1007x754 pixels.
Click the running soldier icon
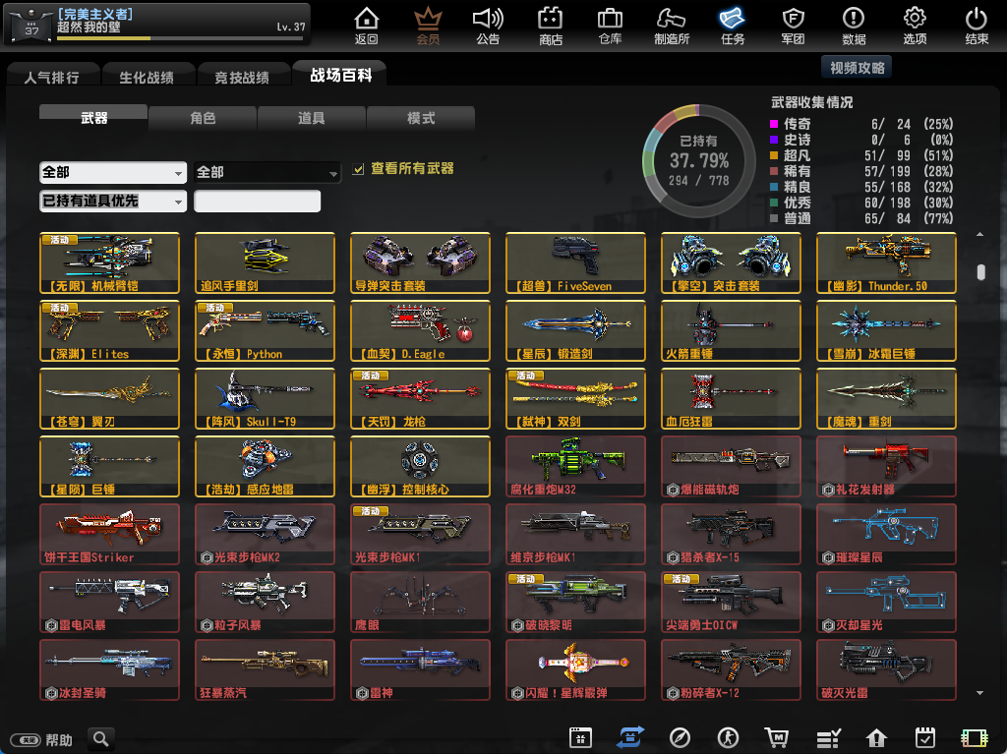[x=729, y=738]
